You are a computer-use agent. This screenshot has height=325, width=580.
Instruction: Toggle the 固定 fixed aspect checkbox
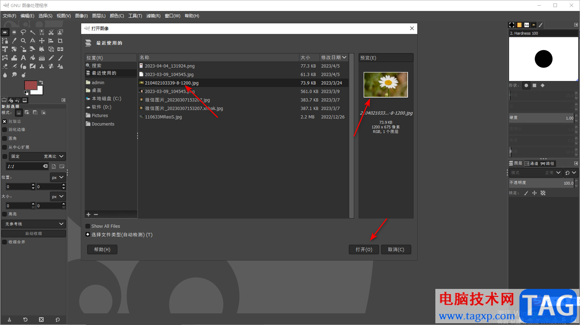coord(5,156)
